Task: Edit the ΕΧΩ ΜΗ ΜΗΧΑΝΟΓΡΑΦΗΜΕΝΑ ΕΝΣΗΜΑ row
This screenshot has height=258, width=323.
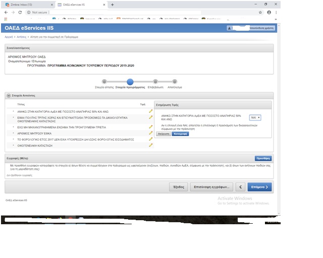Action: click(150, 126)
